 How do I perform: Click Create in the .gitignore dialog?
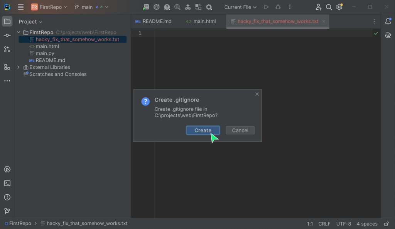[203, 131]
